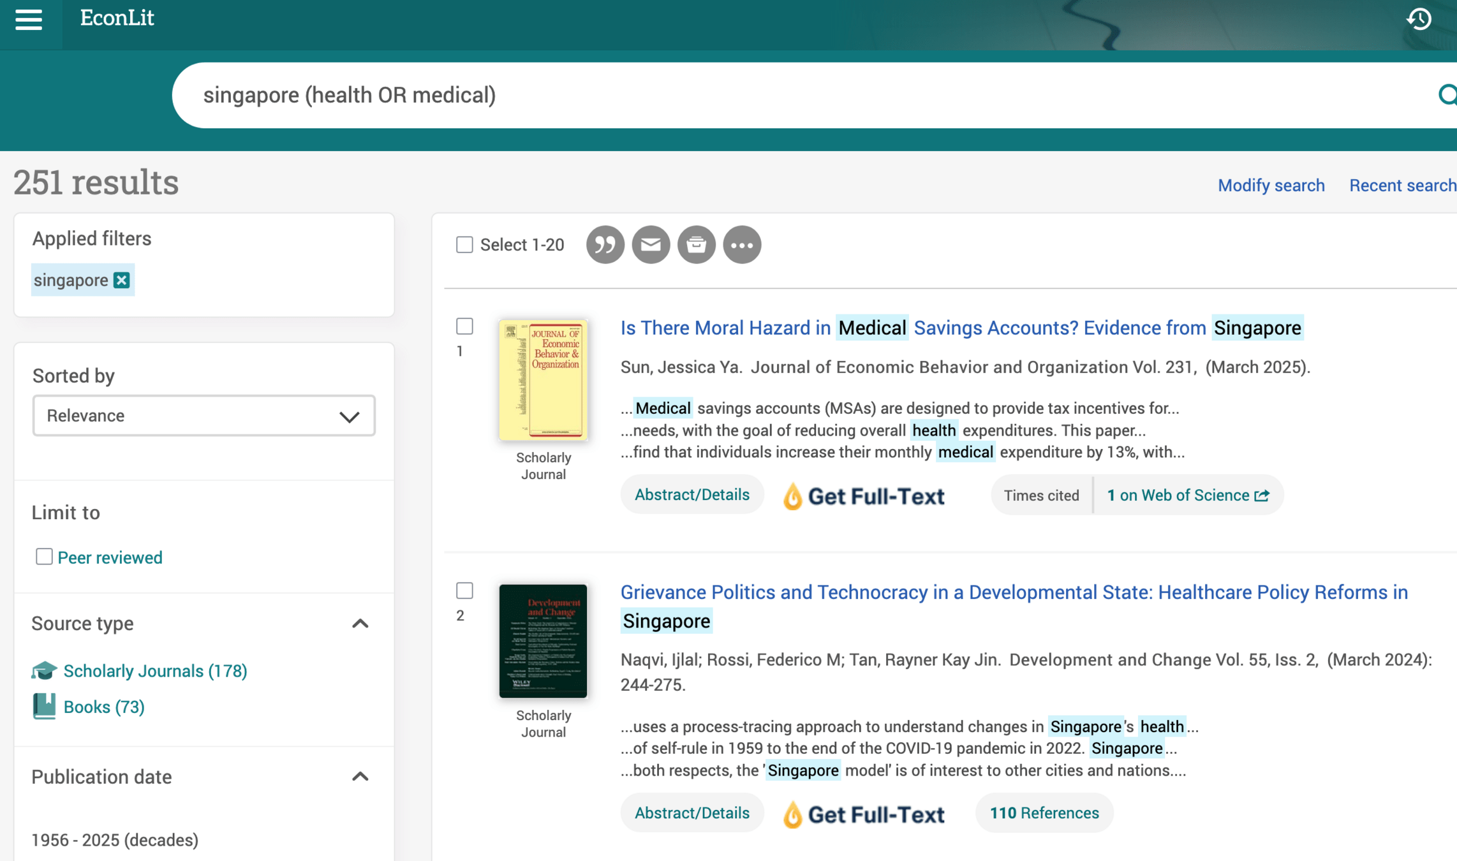Click the Email envelope icon

(651, 245)
